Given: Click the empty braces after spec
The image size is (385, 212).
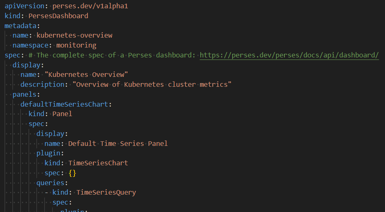Looking at the screenshot, I should point(72,173).
